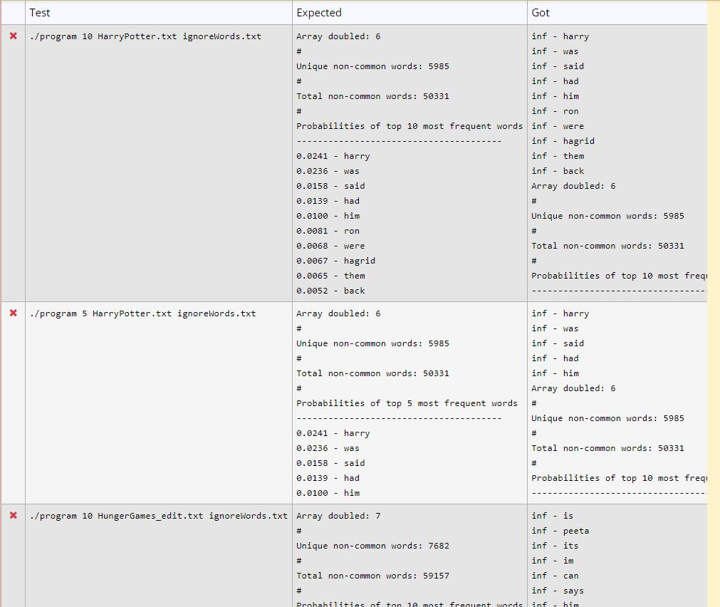Click 'Array doubled: 7' in the HungerGames expected output

[x=338, y=516]
